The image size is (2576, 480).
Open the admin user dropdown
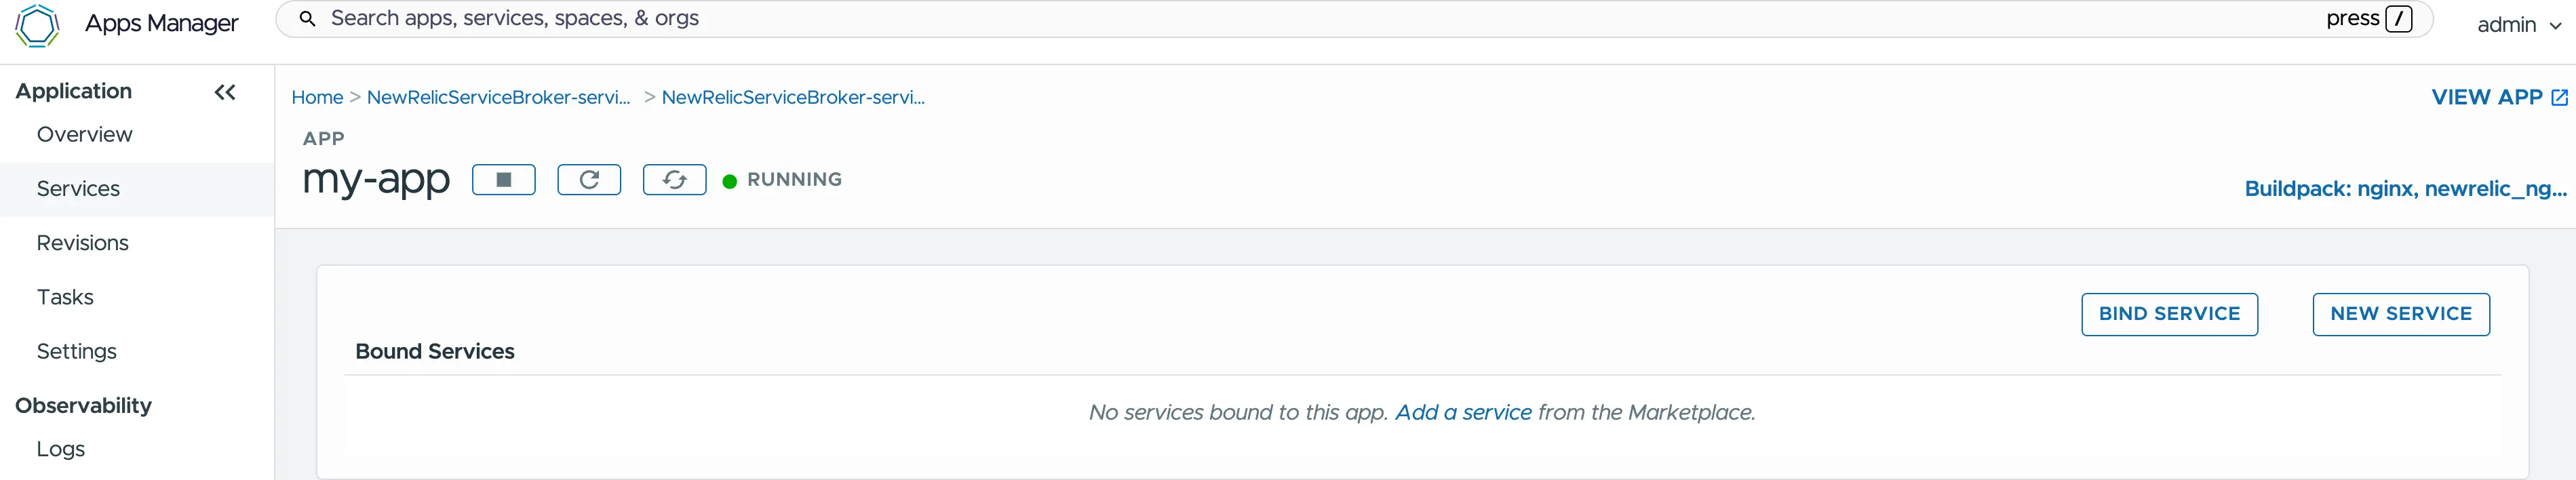coord(2518,25)
